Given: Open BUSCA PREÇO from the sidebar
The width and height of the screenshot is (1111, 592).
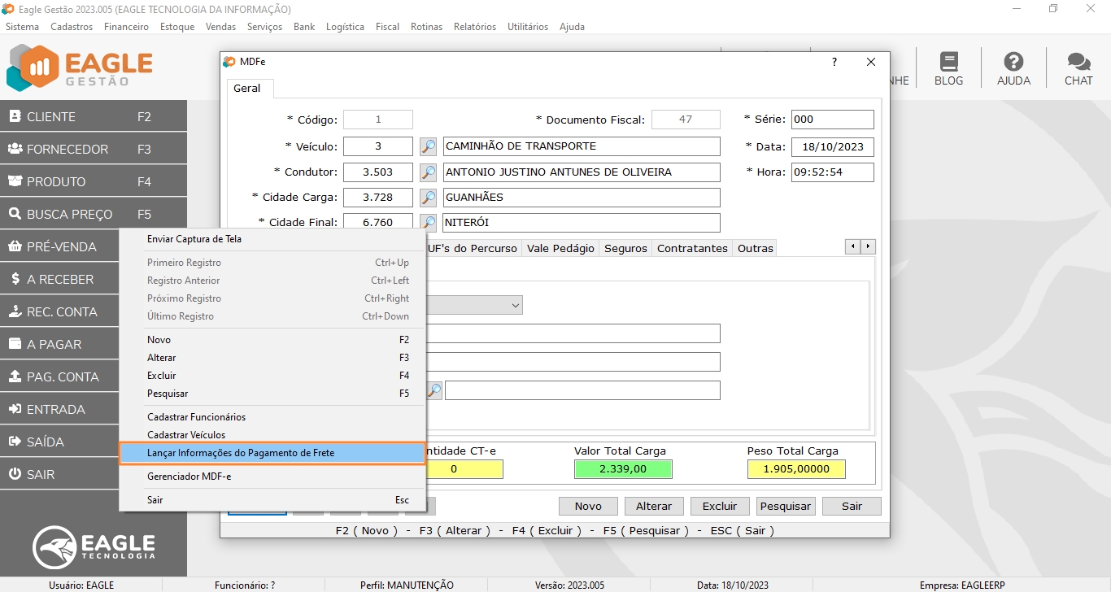Looking at the screenshot, I should pyautogui.click(x=94, y=214).
